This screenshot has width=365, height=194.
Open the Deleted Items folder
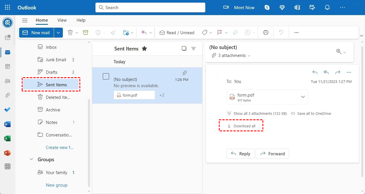point(58,97)
